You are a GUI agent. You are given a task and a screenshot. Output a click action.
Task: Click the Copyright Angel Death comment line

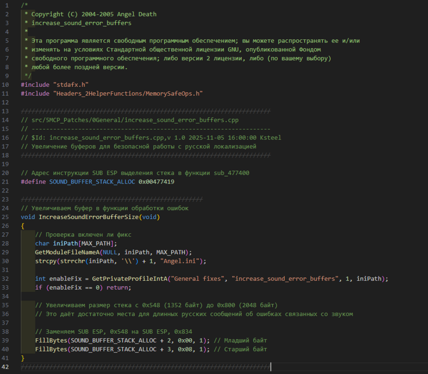[94, 14]
